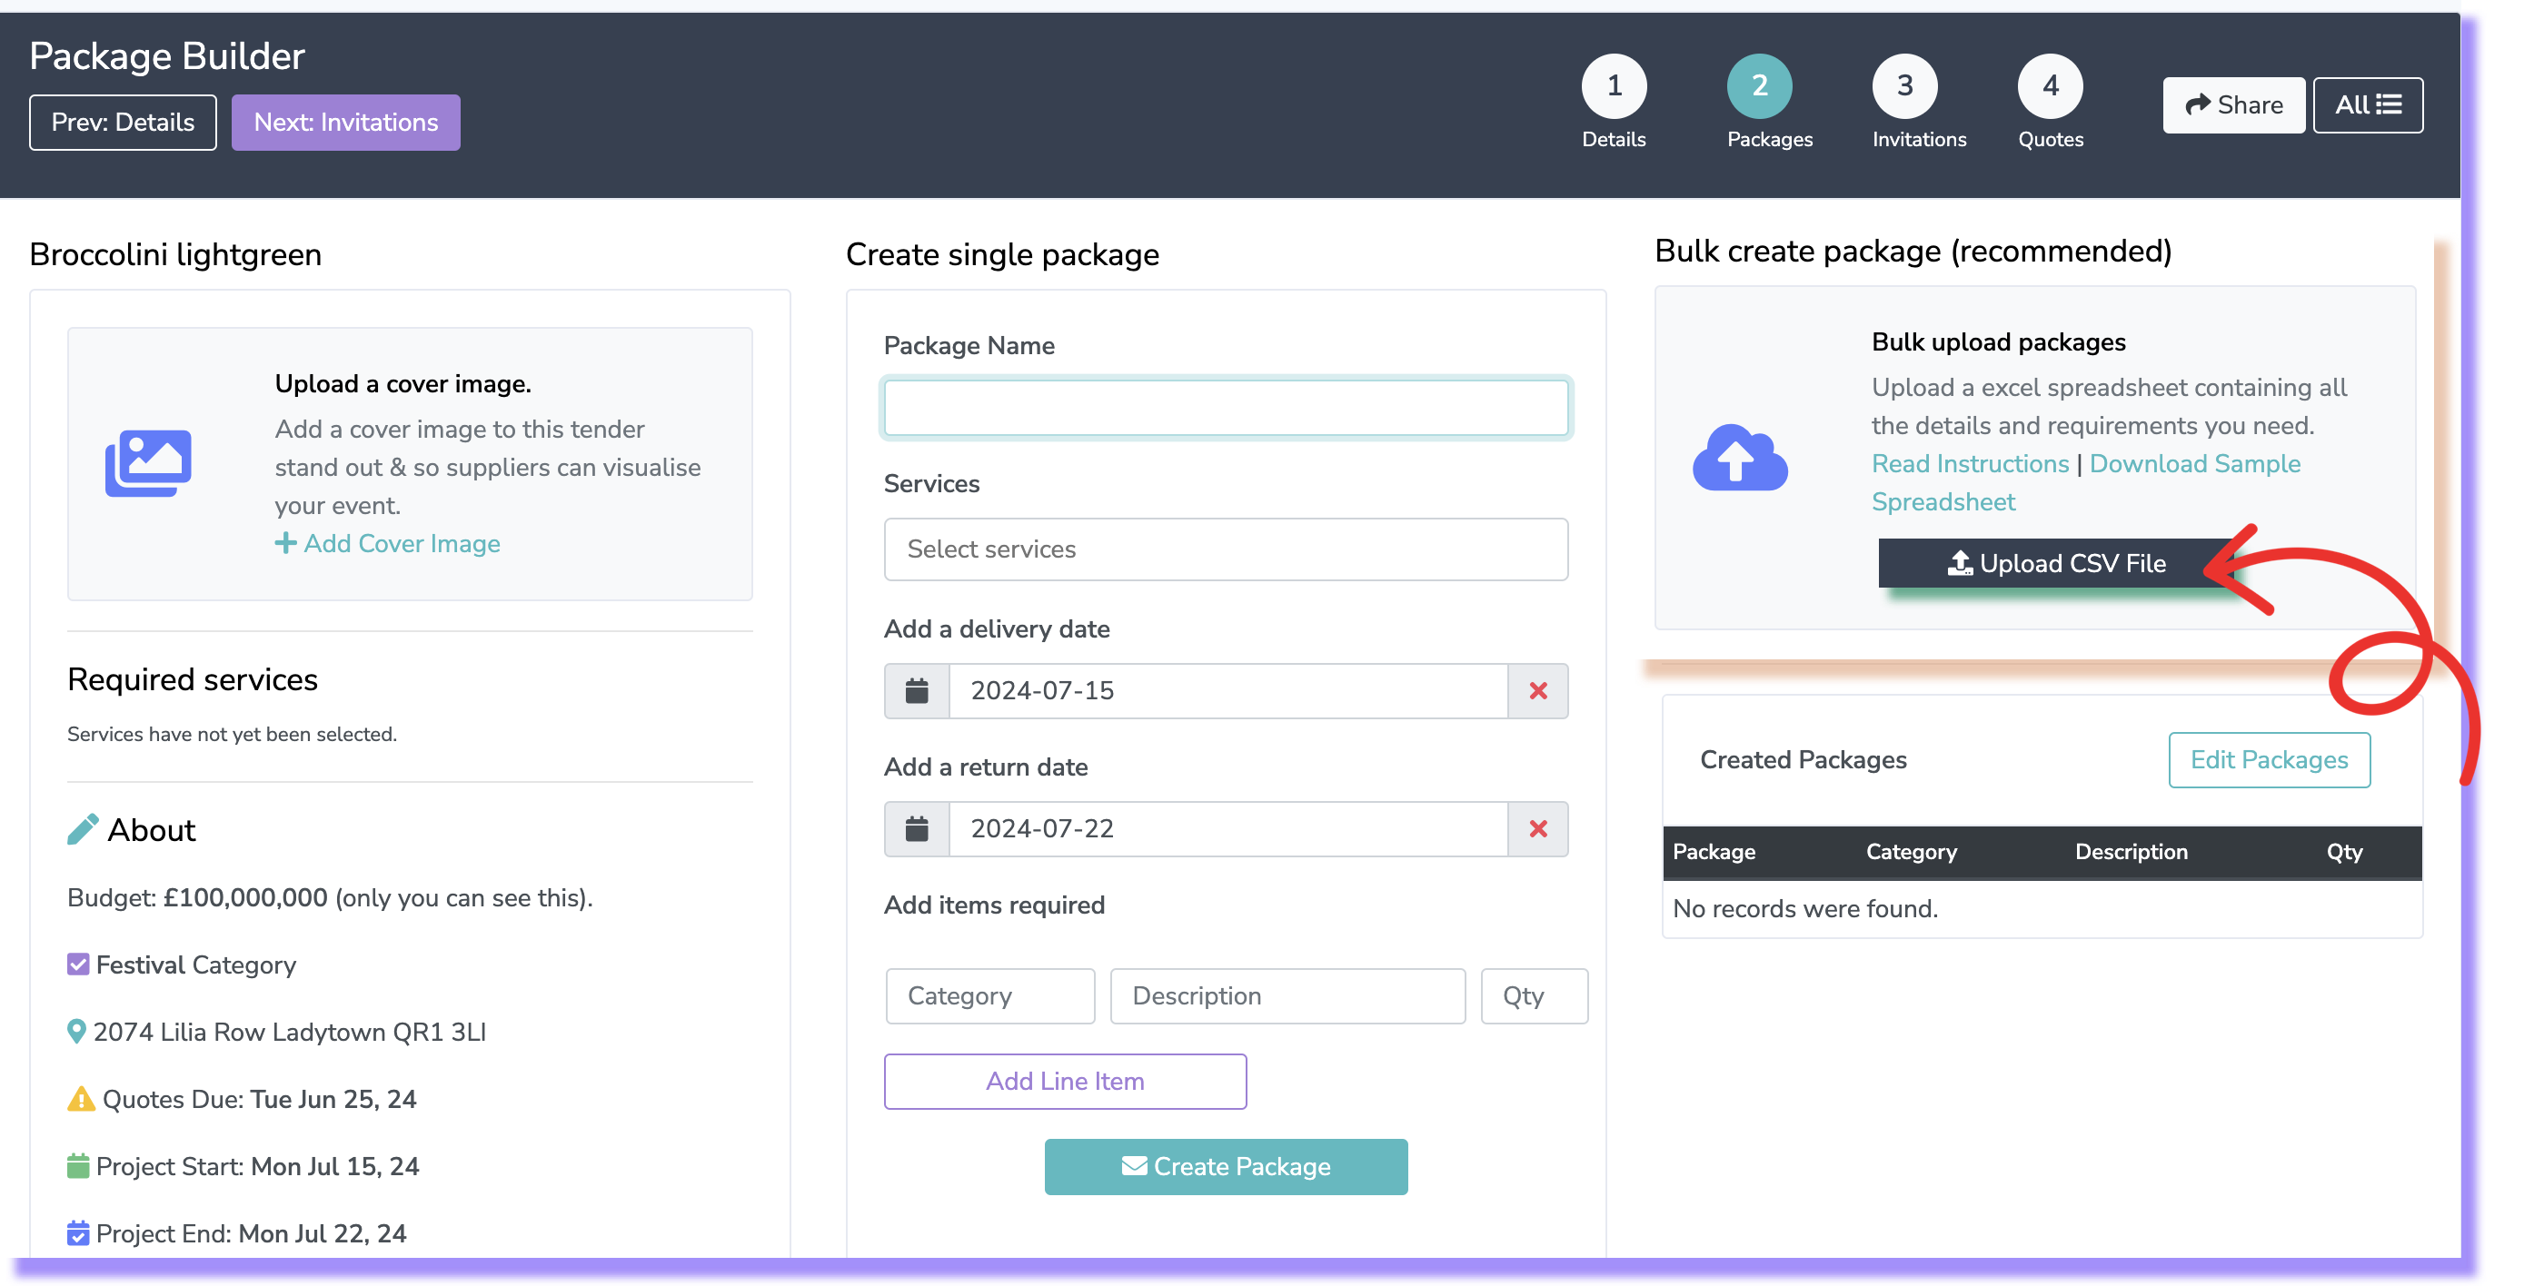Viewport: 2544px width, 1286px height.
Task: Click the Package column header
Action: (x=1714, y=853)
